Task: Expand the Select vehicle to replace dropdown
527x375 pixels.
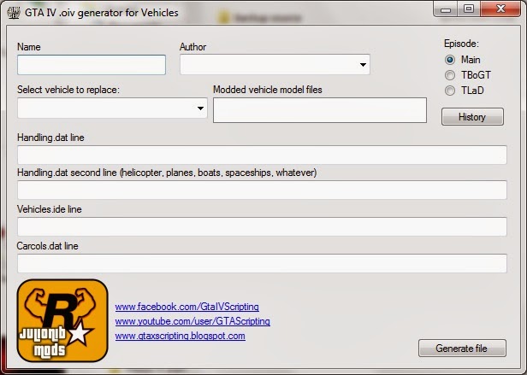Action: pos(200,108)
